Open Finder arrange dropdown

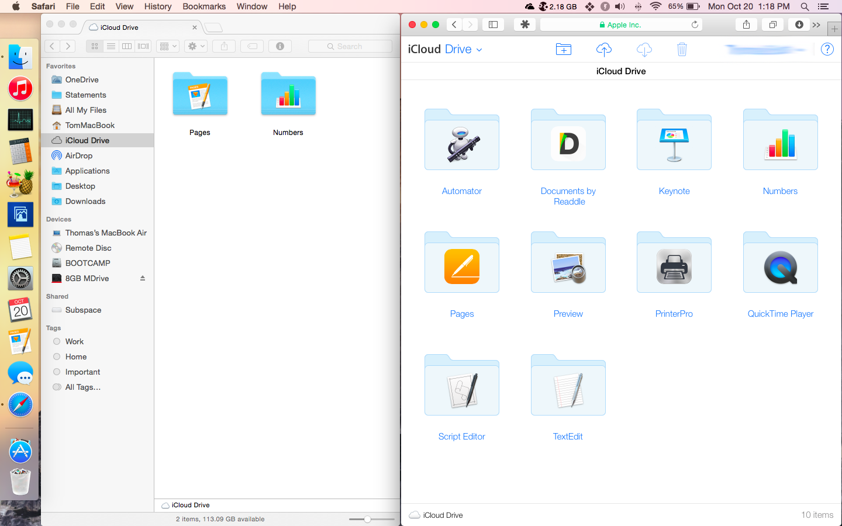click(x=168, y=46)
